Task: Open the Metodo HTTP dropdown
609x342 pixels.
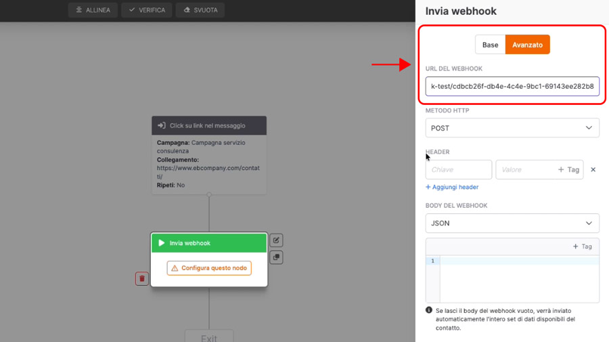Action: coord(512,128)
